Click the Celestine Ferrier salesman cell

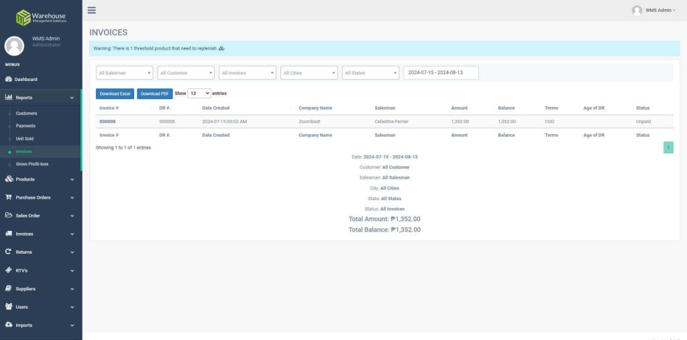point(391,122)
